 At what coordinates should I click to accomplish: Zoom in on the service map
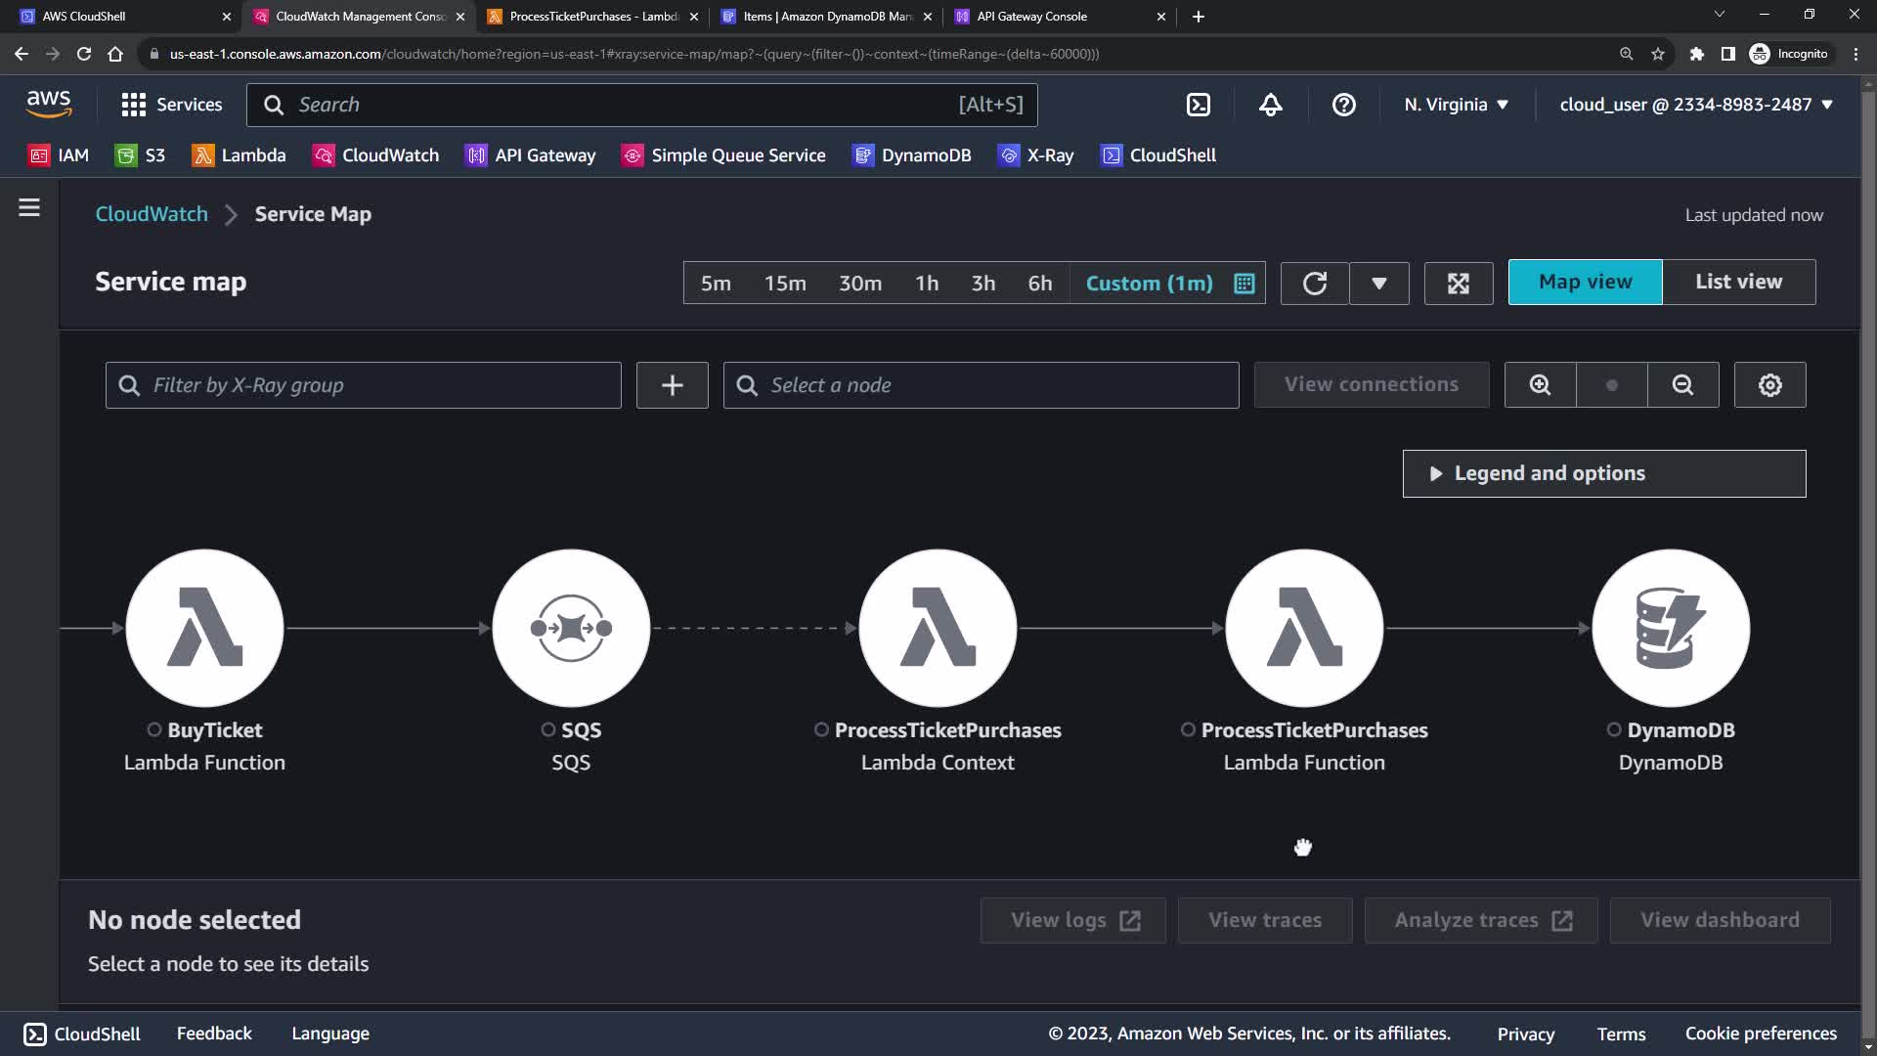pyautogui.click(x=1540, y=385)
